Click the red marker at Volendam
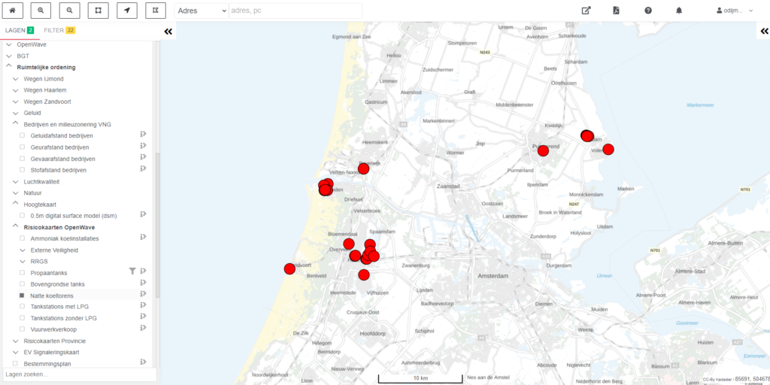This screenshot has width=770, height=385. coord(608,150)
